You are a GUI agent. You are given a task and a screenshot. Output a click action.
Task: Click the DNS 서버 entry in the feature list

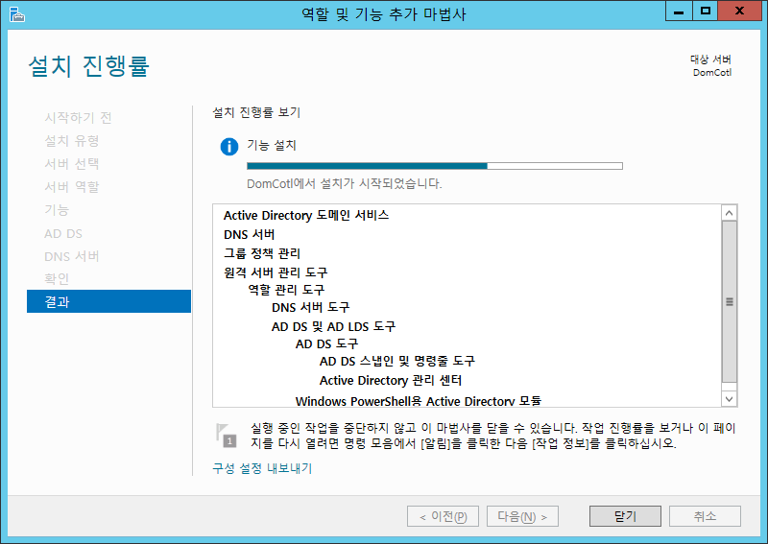(x=249, y=234)
